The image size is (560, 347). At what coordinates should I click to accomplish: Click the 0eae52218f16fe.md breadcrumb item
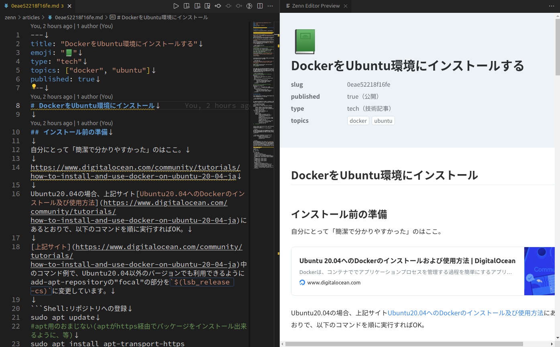pyautogui.click(x=75, y=17)
